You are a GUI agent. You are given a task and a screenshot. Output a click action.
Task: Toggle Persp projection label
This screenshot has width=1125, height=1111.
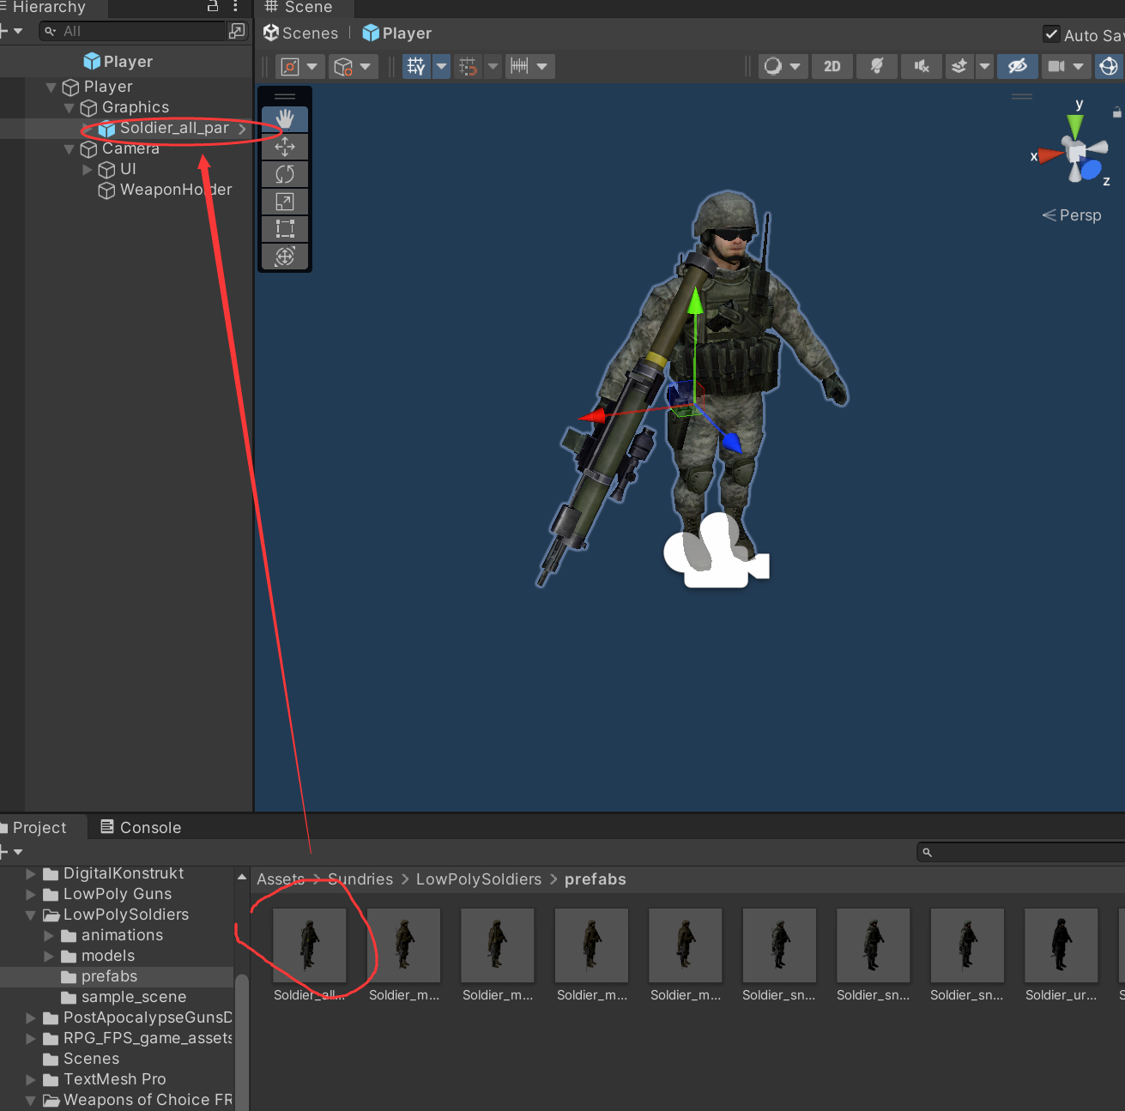[1072, 215]
